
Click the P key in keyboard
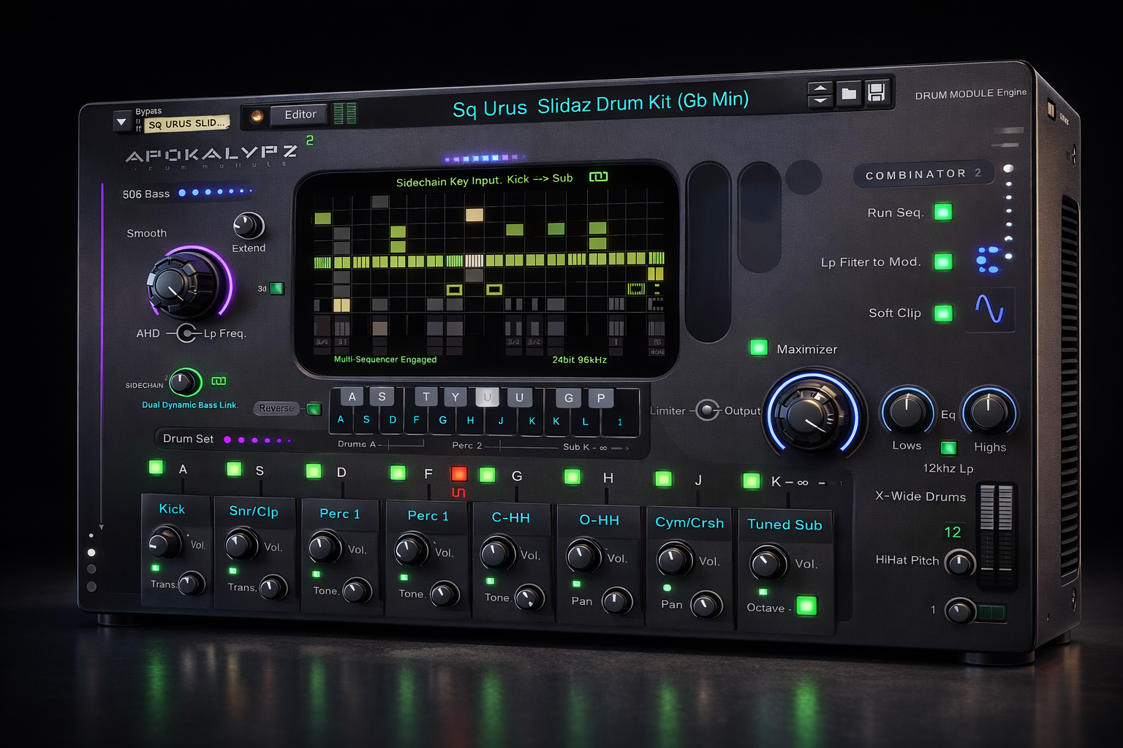pos(601,398)
